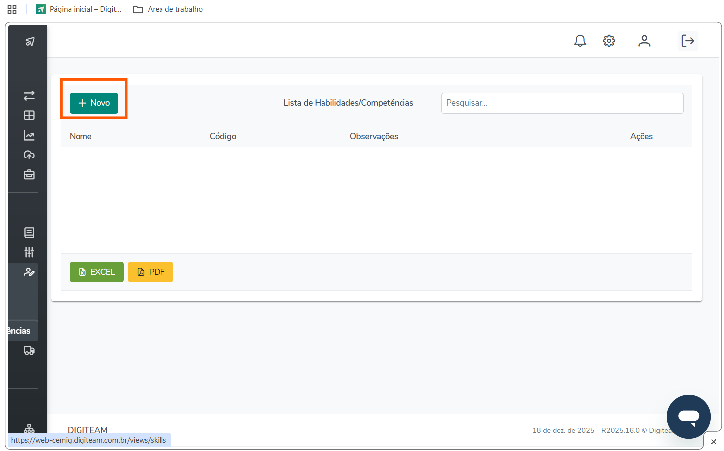Click the Novo button

(x=94, y=103)
